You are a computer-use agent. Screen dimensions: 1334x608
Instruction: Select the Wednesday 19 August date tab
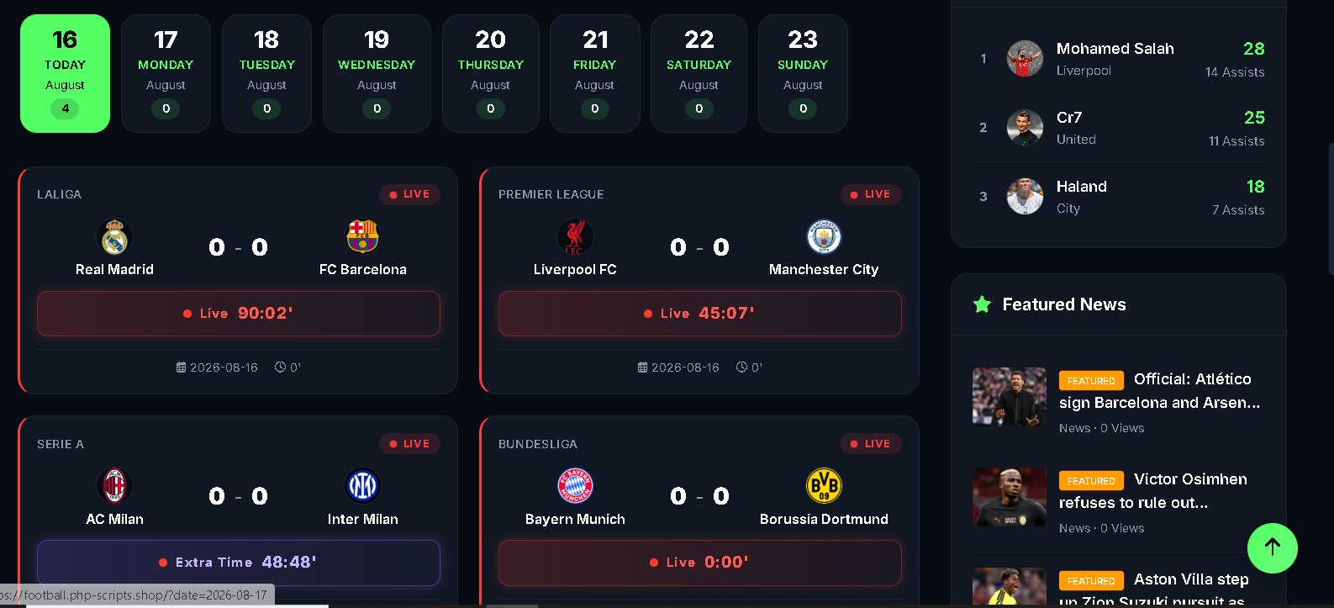point(377,74)
